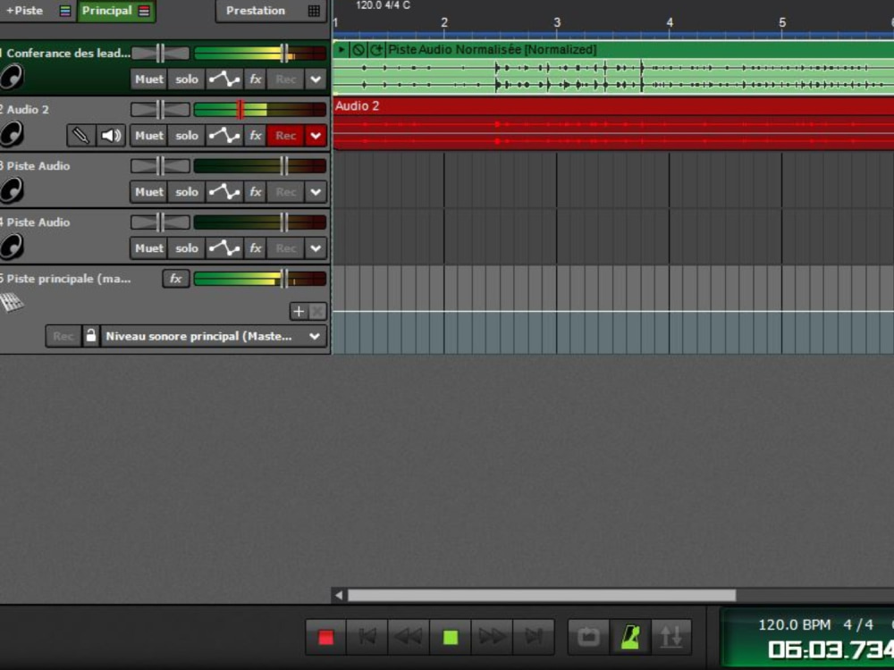Viewport: 894px width, 670px height.
Task: Open the +Piste add track menu
Action: (37, 10)
